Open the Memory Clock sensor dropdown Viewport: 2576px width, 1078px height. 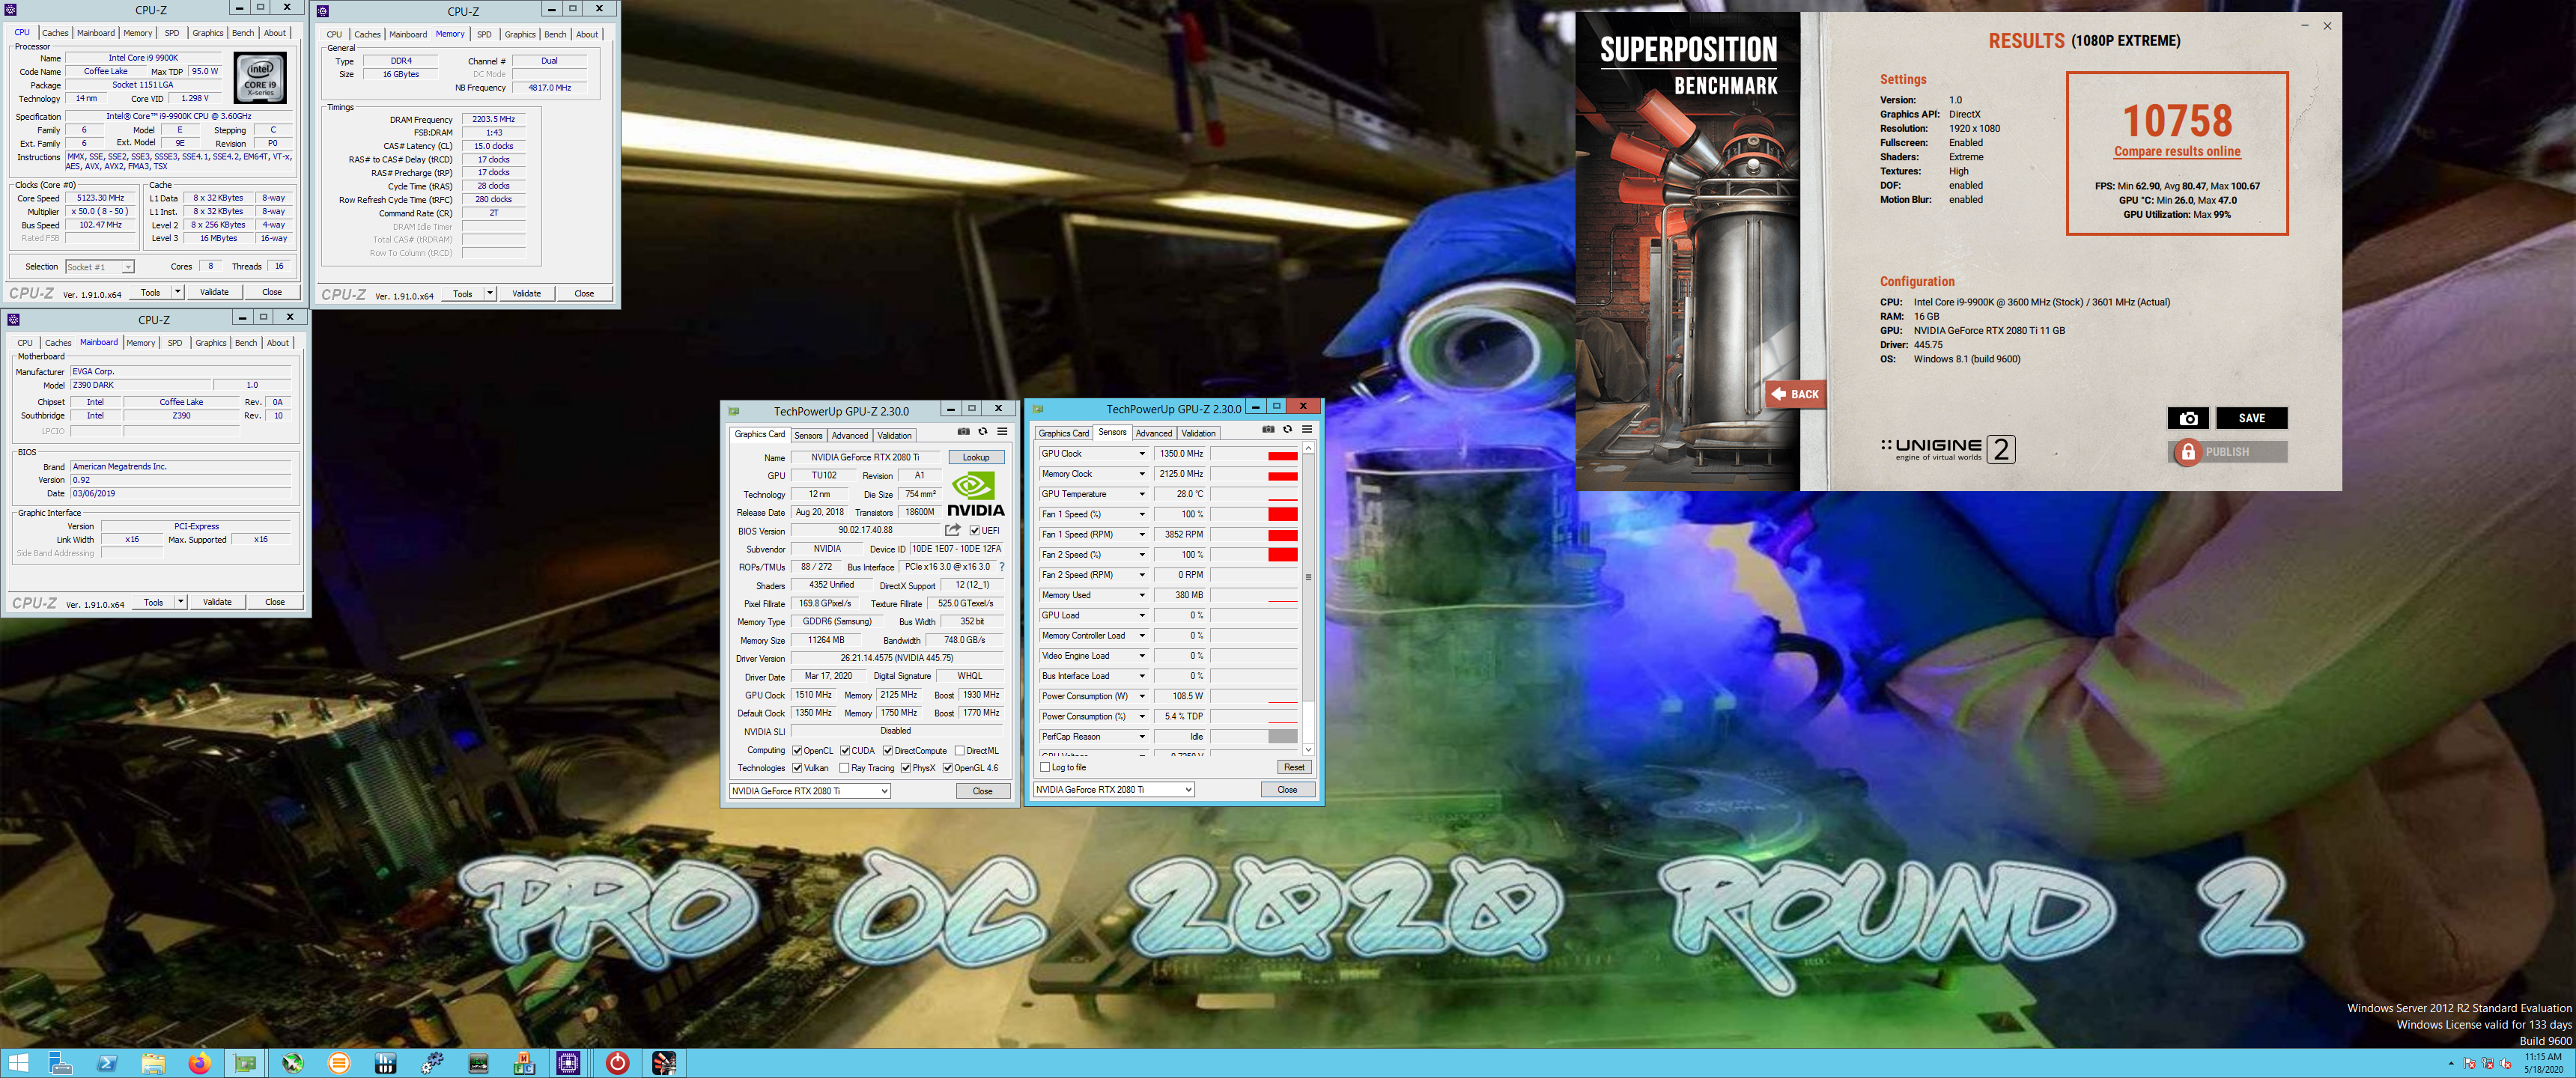coord(1142,474)
